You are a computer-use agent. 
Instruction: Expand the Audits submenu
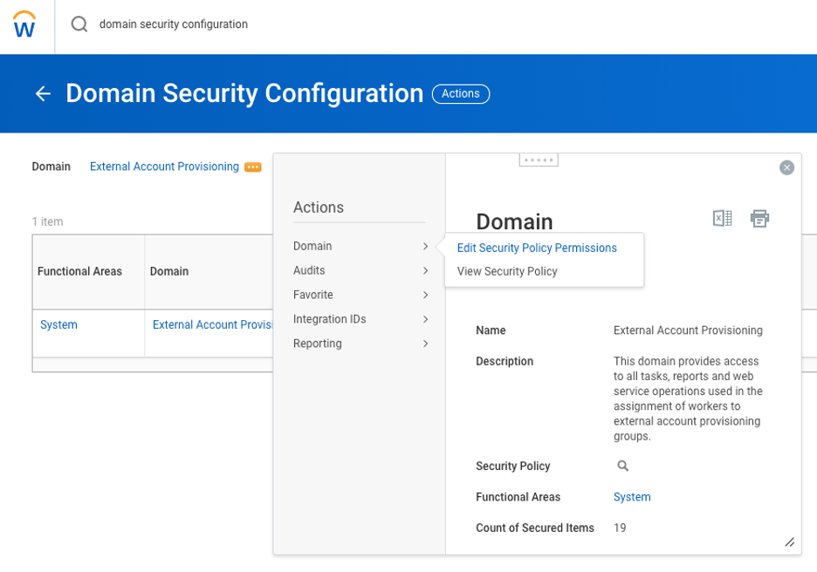click(361, 271)
